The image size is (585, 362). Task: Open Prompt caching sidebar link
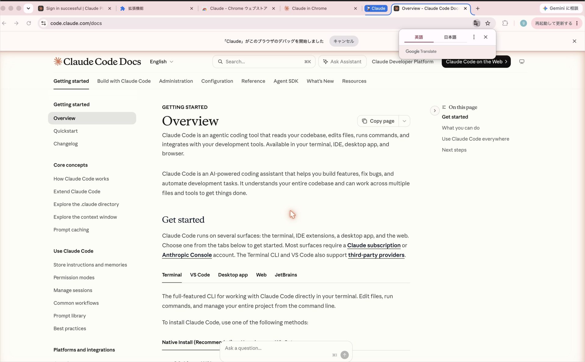[x=71, y=230]
